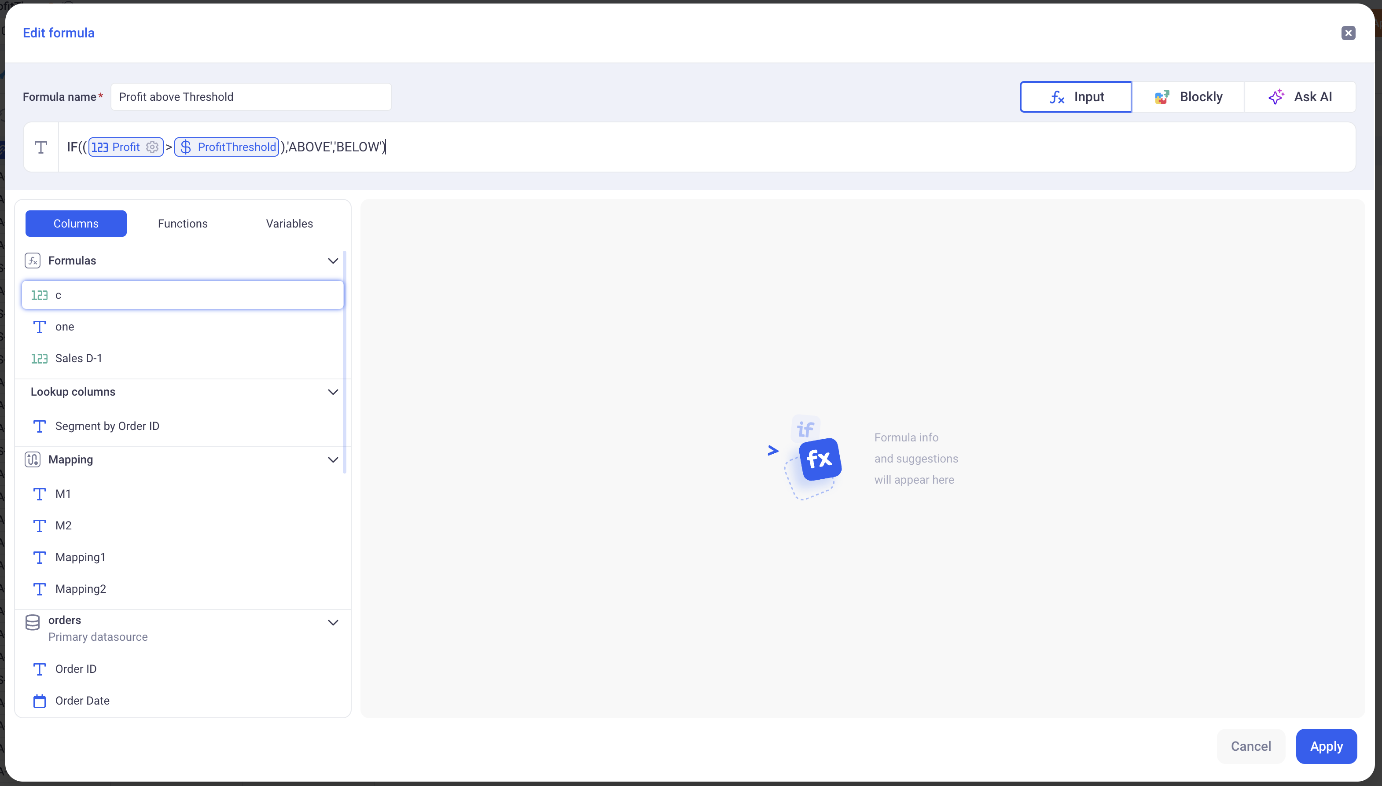Click the Mapping section icon
This screenshot has width=1382, height=786.
tap(33, 459)
